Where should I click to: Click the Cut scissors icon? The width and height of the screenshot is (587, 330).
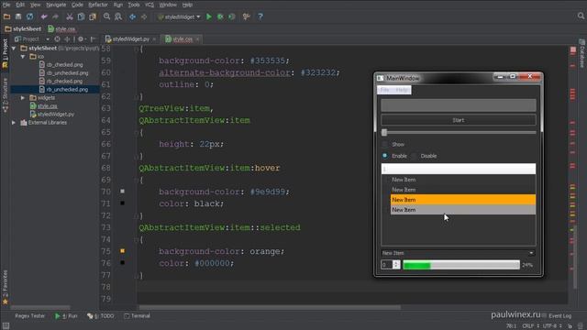tap(70, 16)
